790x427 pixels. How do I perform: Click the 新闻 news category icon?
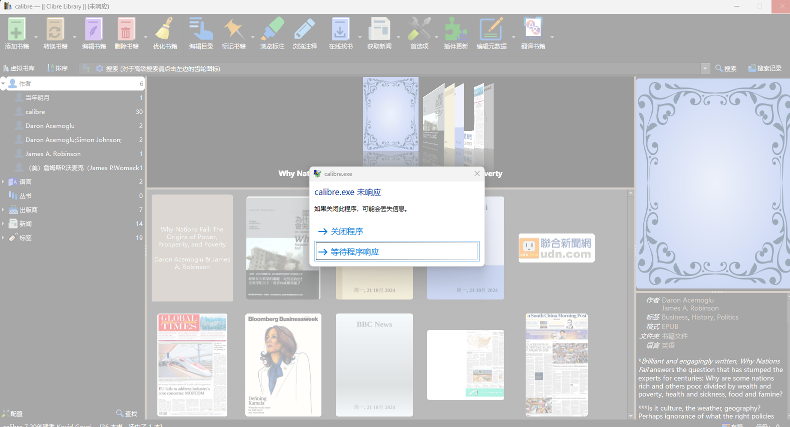point(13,223)
